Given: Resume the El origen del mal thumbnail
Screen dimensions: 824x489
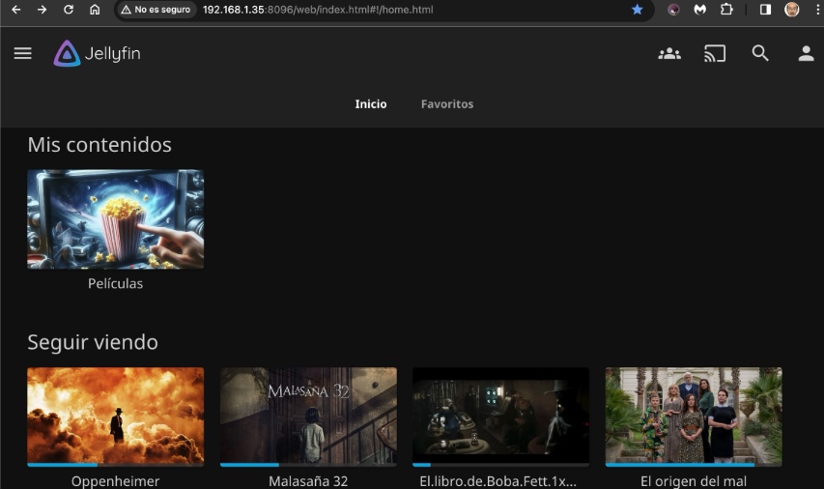Looking at the screenshot, I should (694, 416).
